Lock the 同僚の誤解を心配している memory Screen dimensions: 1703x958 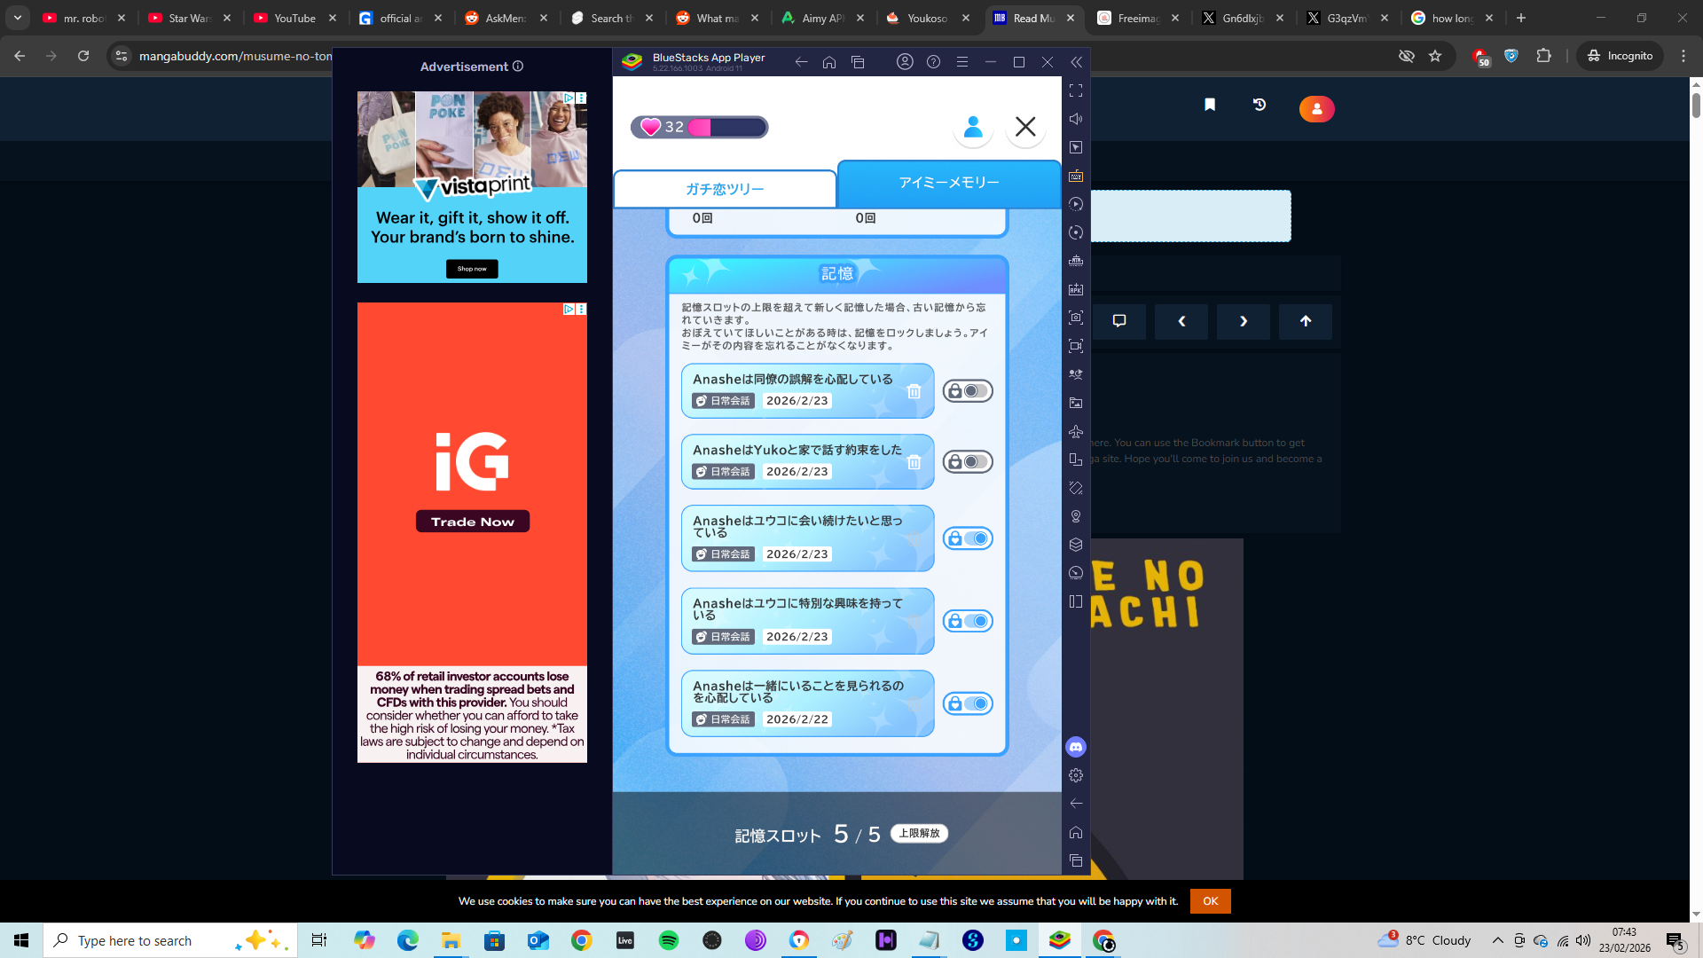[x=968, y=391]
